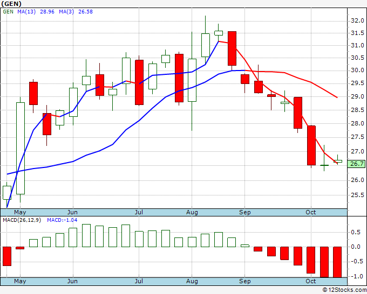Click the "31.5" price axis label
The width and height of the screenshot is (367, 294).
tap(357, 33)
